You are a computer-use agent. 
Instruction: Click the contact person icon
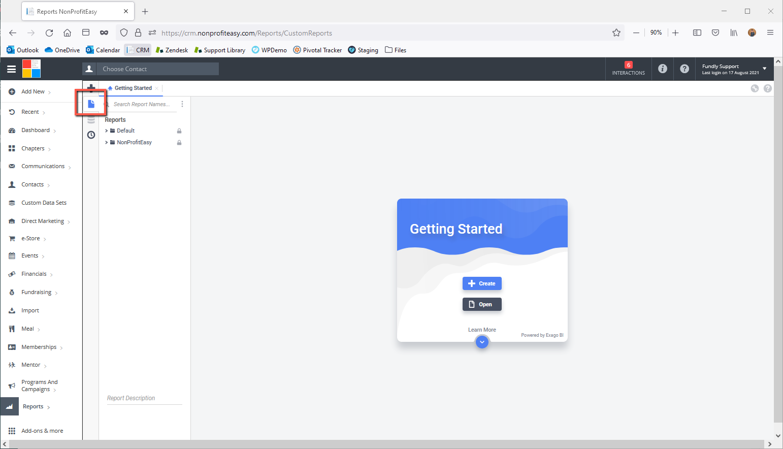pyautogui.click(x=89, y=69)
